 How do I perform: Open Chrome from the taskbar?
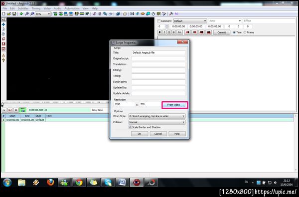[x=79, y=183]
